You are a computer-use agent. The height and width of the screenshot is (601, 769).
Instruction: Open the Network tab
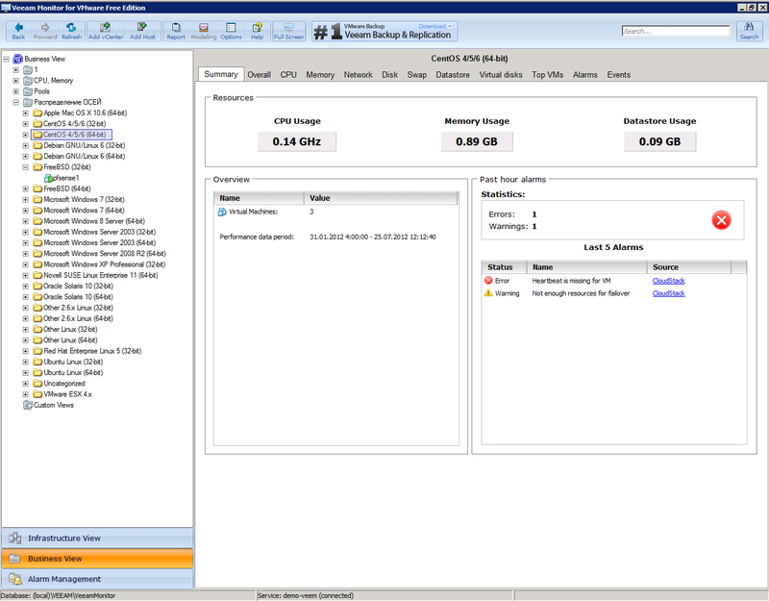click(358, 75)
